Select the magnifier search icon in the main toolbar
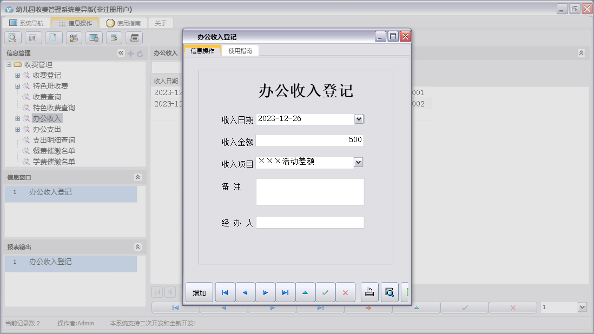 (x=12, y=38)
